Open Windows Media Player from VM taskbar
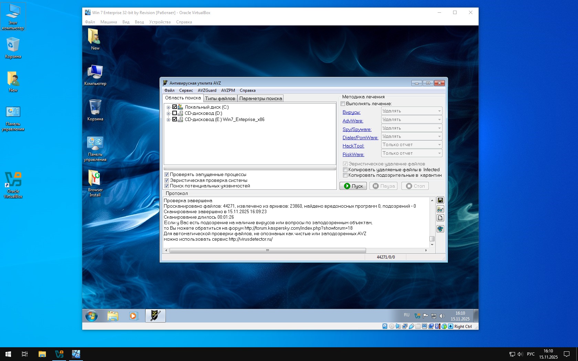The image size is (578, 361). point(133,316)
